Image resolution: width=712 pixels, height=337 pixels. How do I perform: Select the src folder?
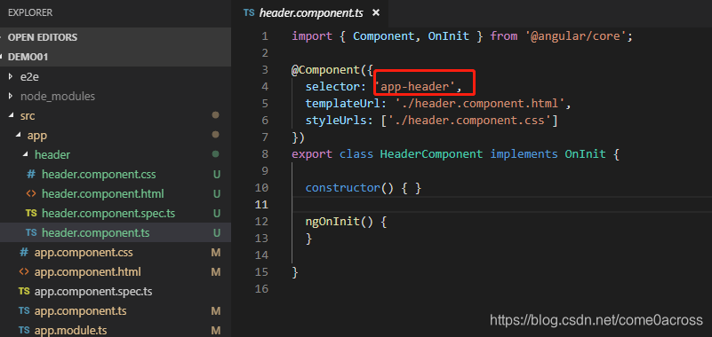coord(28,116)
